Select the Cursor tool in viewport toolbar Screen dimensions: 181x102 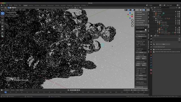click(3, 17)
